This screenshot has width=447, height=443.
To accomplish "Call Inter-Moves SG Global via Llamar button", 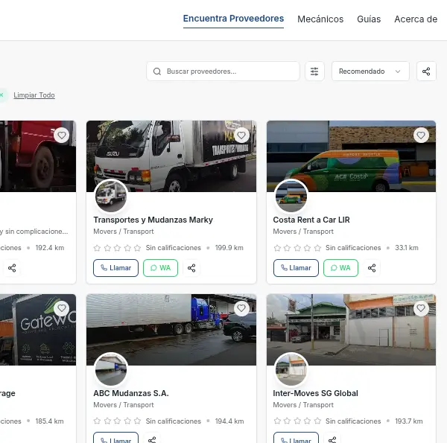I will [x=296, y=438].
